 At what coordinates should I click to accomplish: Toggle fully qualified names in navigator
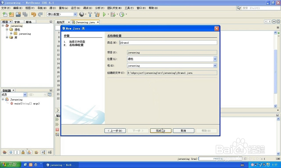click(x=36, y=152)
